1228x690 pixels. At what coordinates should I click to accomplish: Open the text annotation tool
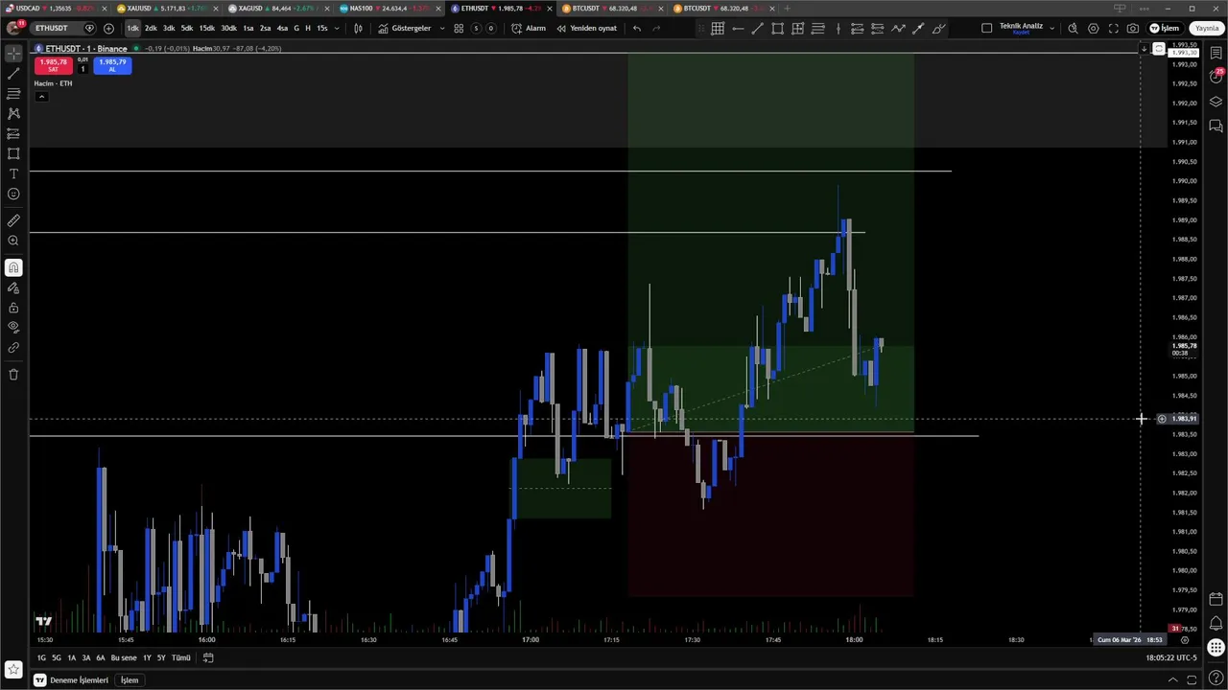tap(13, 173)
